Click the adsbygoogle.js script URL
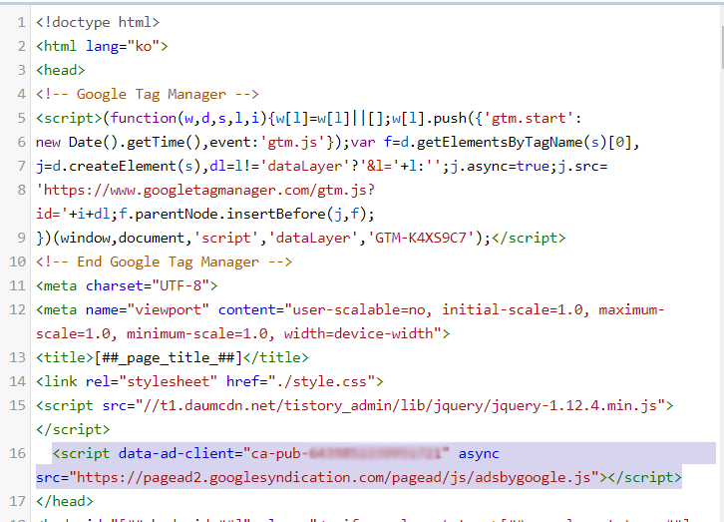Screen dimensions: 724x522 (x=334, y=478)
